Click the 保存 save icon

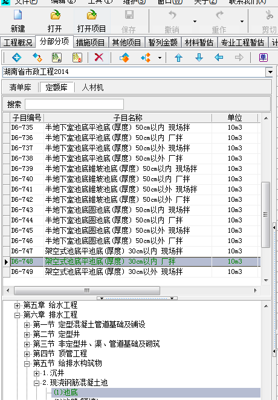click(129, 15)
